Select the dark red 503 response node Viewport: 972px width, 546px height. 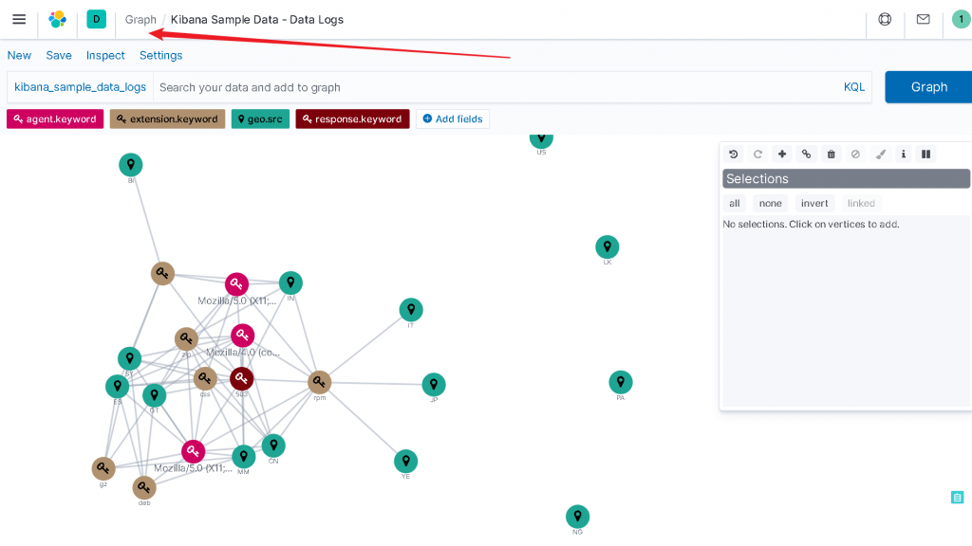click(242, 378)
